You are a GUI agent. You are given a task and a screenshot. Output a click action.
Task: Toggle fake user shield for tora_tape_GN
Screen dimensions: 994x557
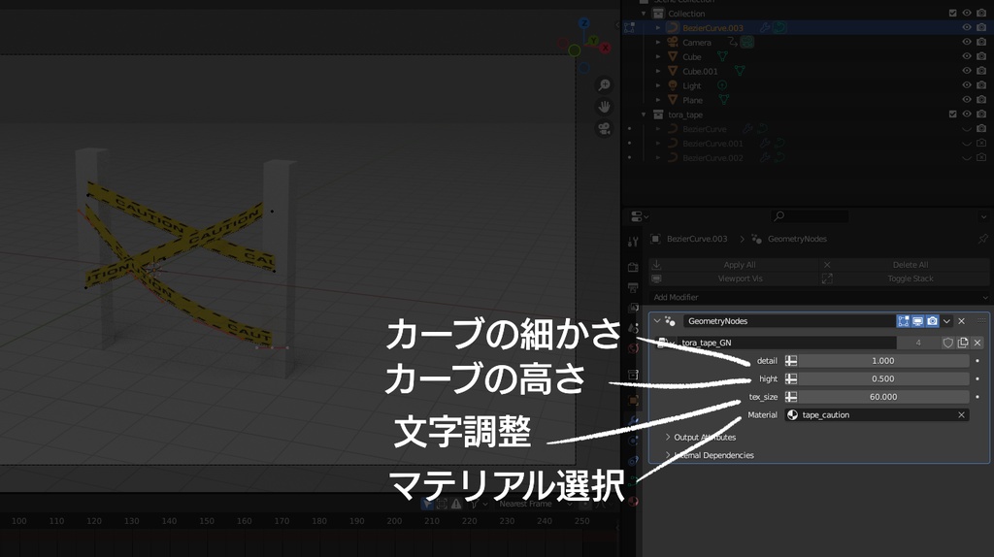(x=947, y=343)
